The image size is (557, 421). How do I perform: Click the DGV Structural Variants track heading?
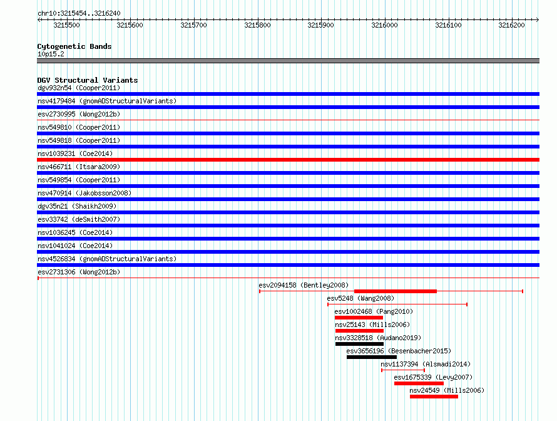88,80
